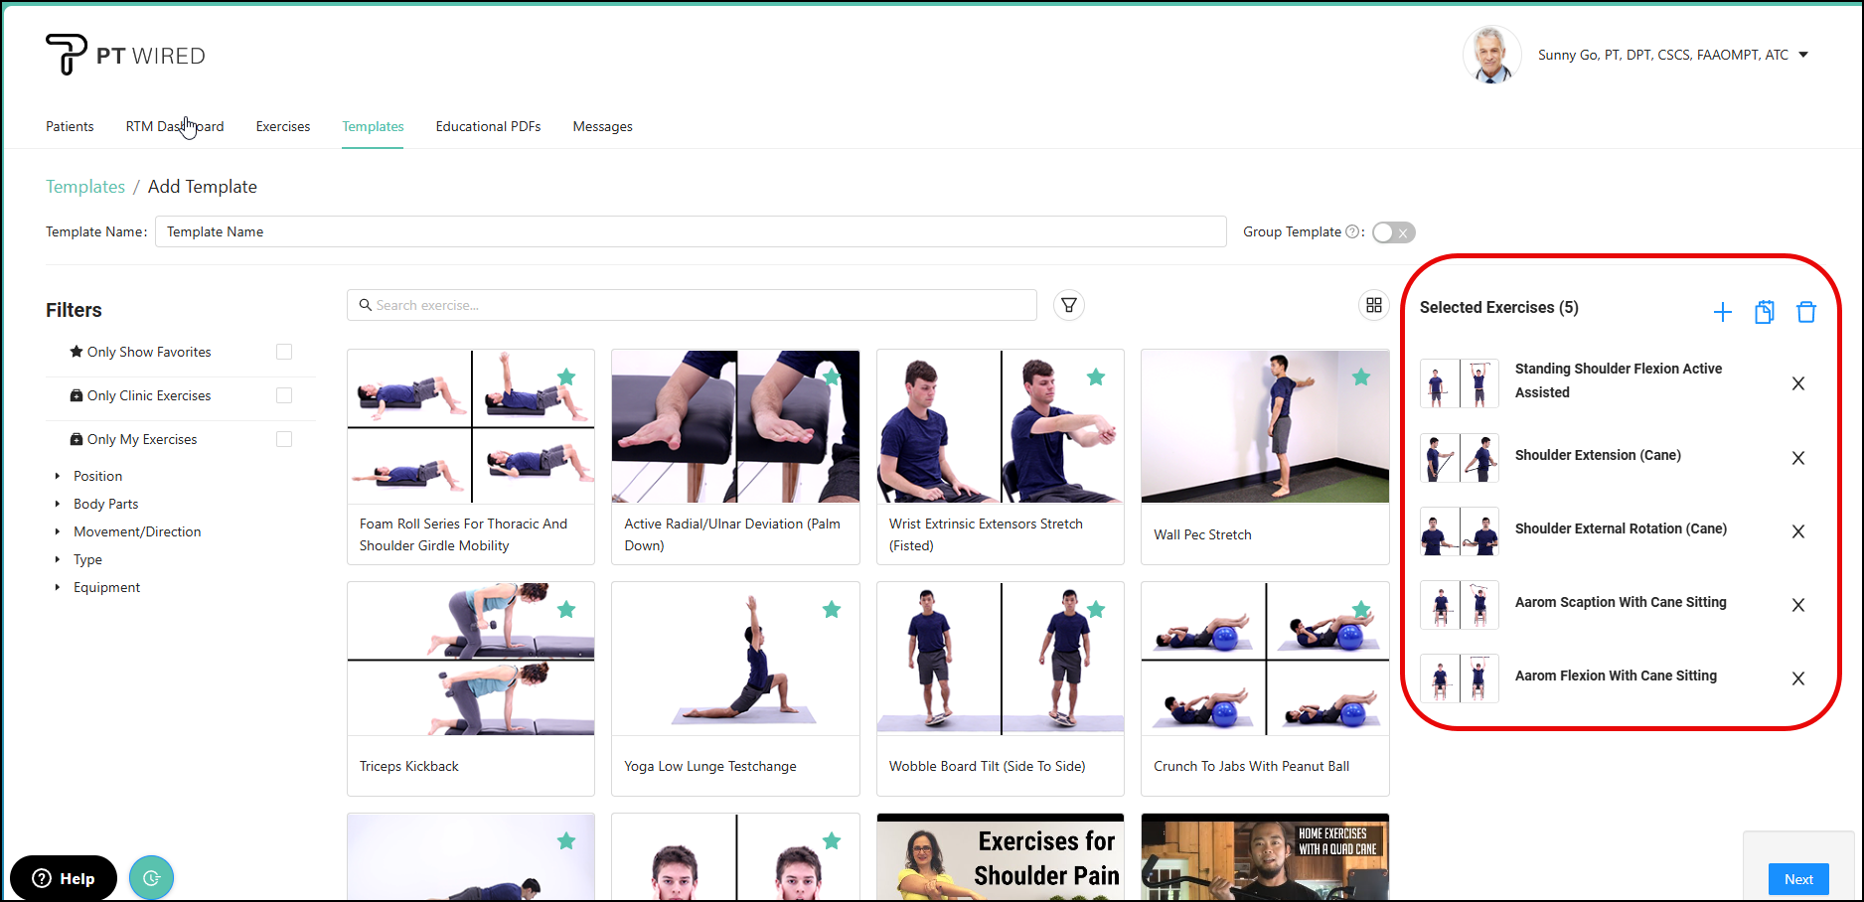This screenshot has width=1864, height=902.
Task: Click the copy clipboard icon in Selected Exercises
Action: (x=1764, y=312)
